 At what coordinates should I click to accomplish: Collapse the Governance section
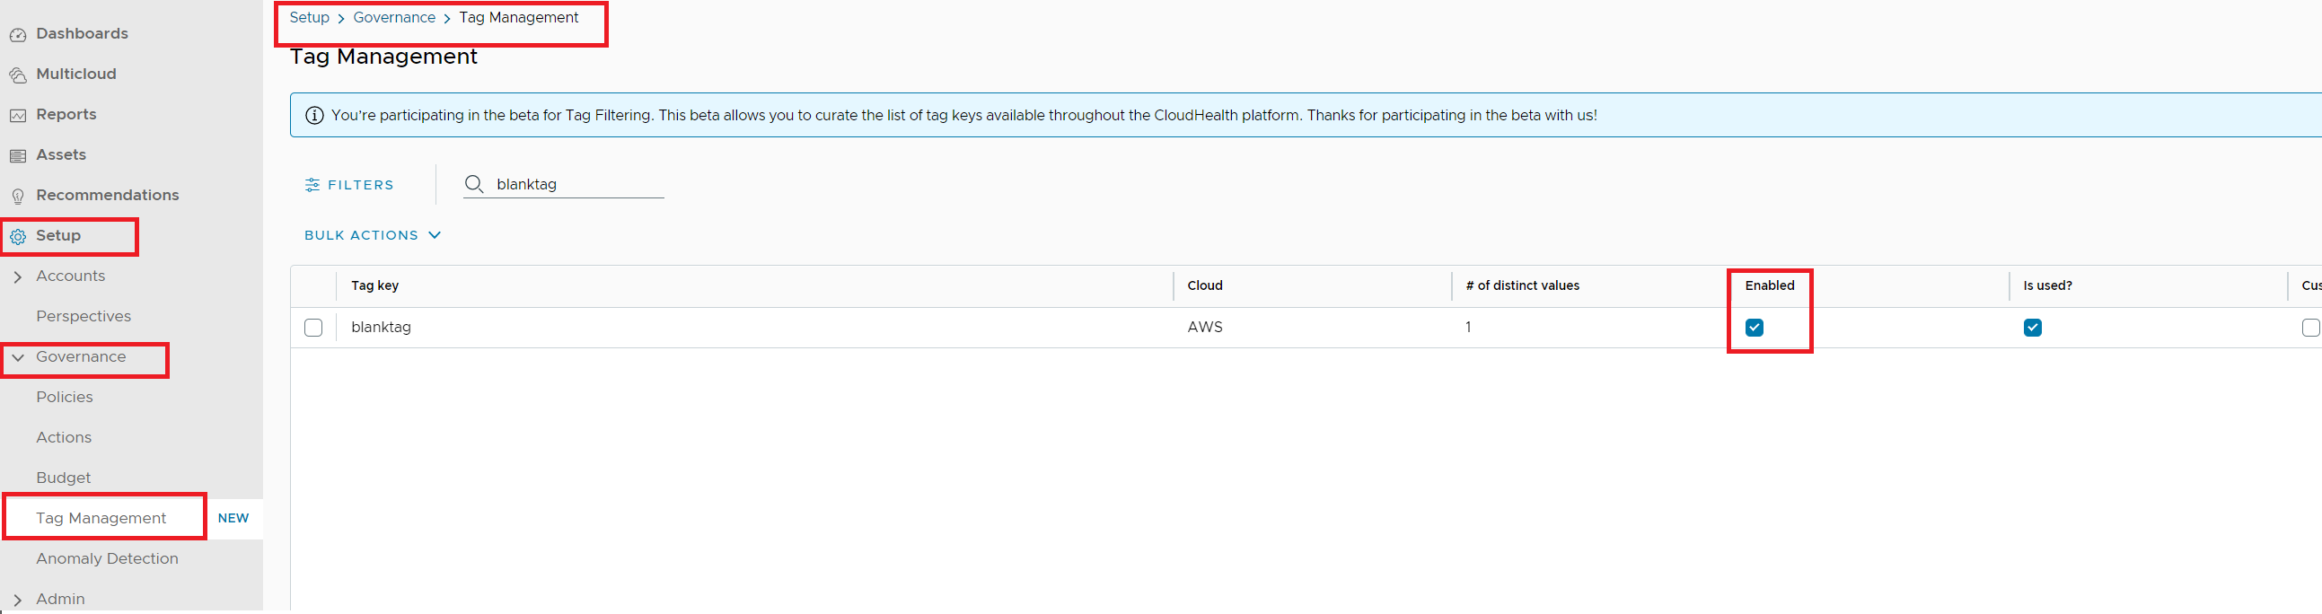coord(18,358)
